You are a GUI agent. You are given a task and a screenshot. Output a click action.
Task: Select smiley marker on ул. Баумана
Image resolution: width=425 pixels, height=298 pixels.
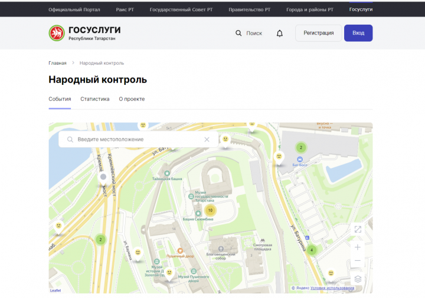coord(138,254)
